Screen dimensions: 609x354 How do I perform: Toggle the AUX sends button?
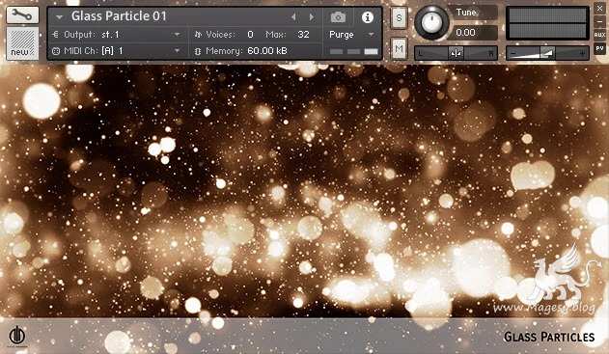599,35
